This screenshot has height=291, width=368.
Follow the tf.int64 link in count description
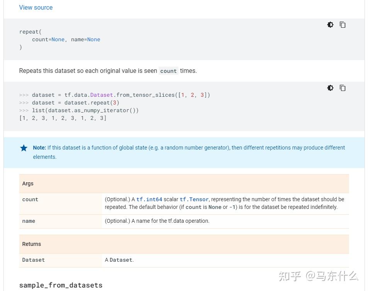click(149, 199)
